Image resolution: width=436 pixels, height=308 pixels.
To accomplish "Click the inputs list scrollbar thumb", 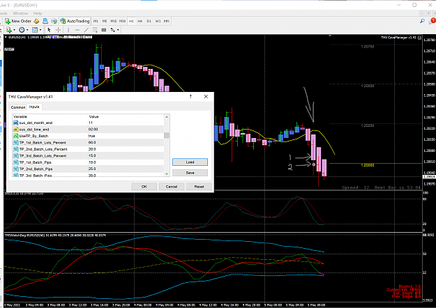I will pyautogui.click(x=167, y=135).
